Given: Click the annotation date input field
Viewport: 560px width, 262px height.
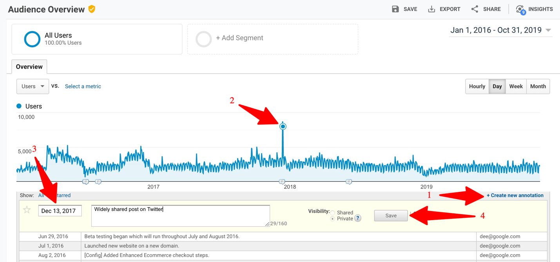Looking at the screenshot, I should (60, 211).
